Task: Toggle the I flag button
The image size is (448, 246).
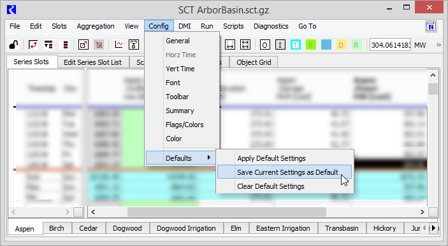Action: coord(280,44)
